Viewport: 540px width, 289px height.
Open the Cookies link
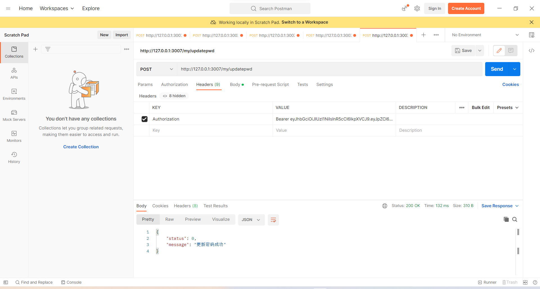[x=510, y=85]
